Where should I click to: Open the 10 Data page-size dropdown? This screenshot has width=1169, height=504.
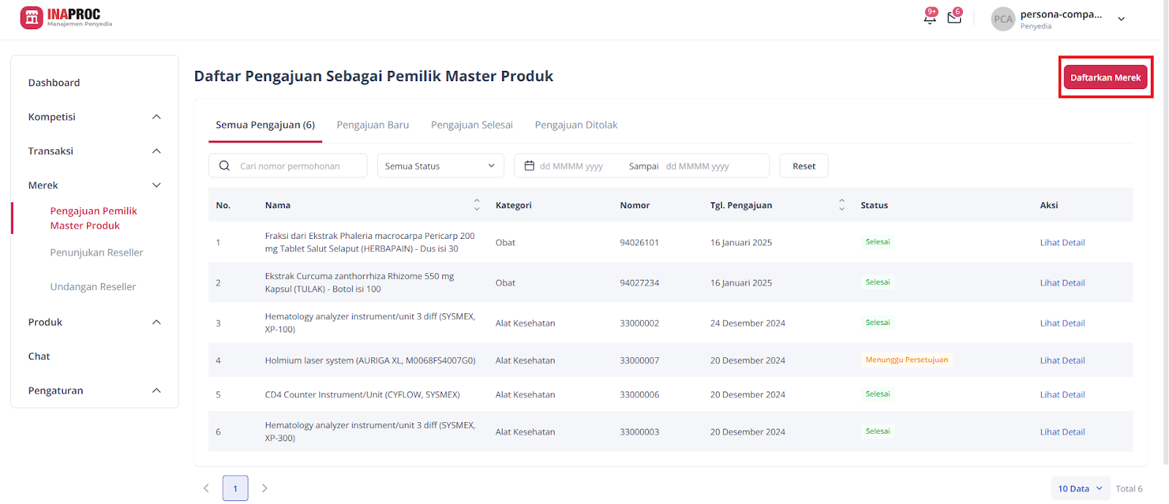1081,488
